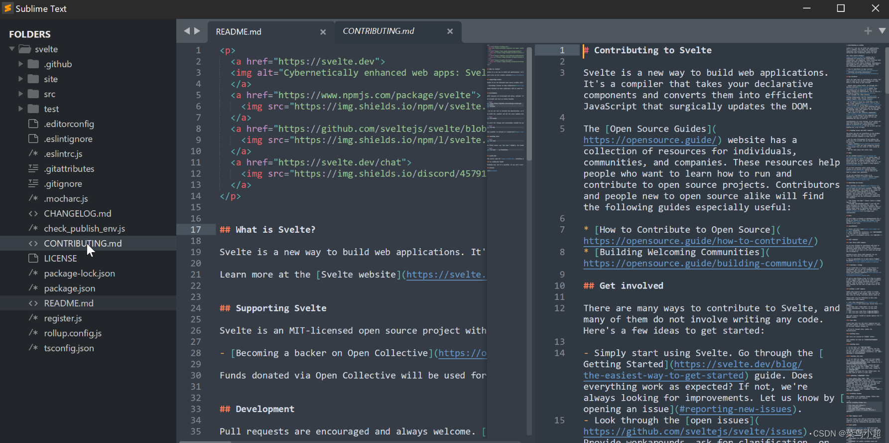Expand the src folder arrow
889x443 pixels.
20,94
